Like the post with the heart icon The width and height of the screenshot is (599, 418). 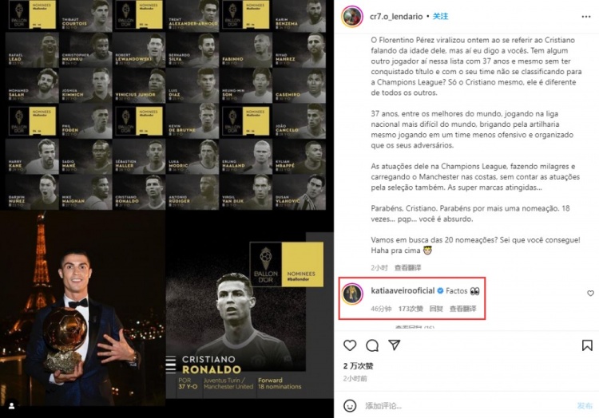pyautogui.click(x=349, y=345)
